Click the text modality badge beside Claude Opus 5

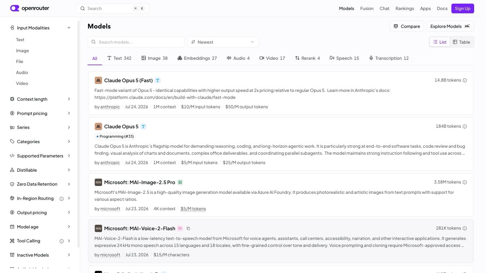pyautogui.click(x=143, y=126)
